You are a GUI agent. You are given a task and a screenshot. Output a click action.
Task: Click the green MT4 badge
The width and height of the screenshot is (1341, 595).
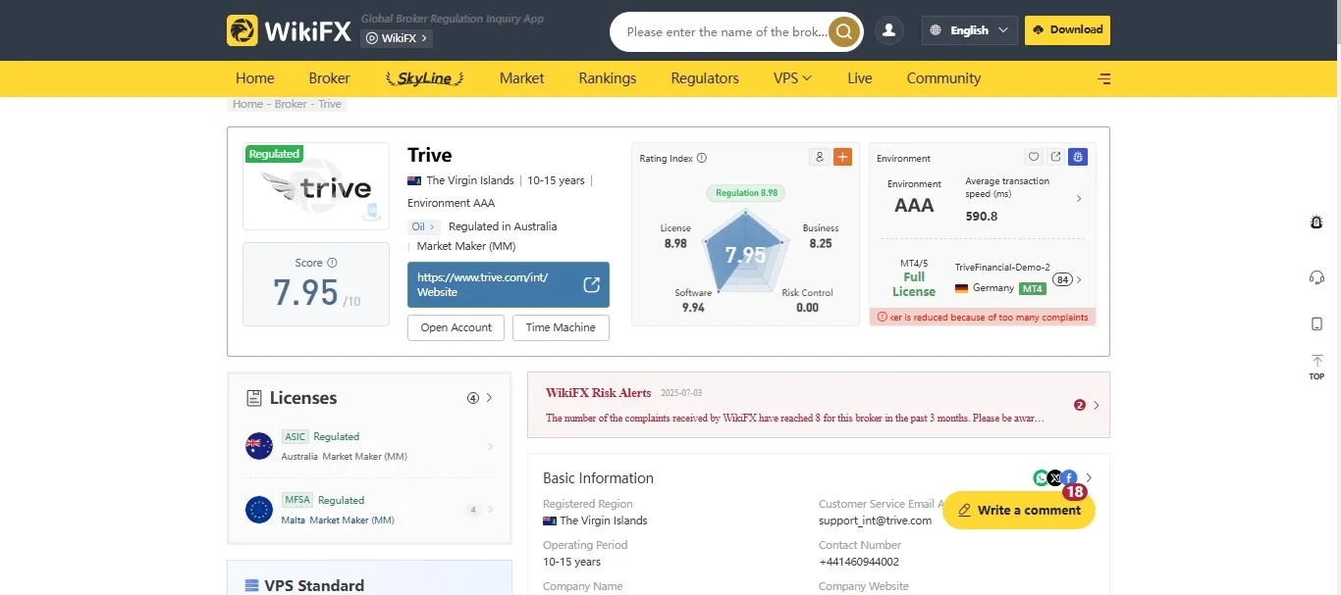click(x=1032, y=288)
